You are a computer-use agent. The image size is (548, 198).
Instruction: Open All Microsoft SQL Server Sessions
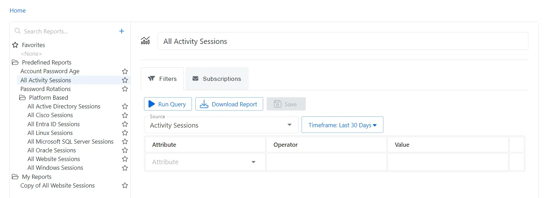(x=71, y=142)
